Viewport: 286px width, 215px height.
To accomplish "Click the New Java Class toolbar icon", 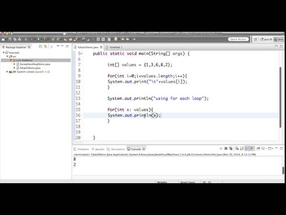I will pyautogui.click(x=58, y=39).
